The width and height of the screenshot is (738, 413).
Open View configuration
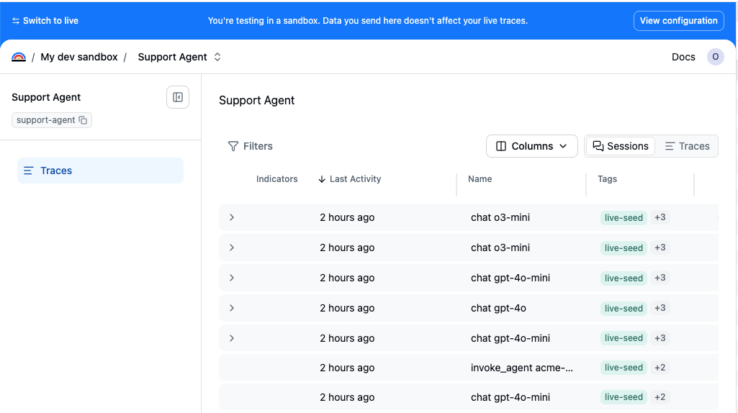click(x=678, y=21)
